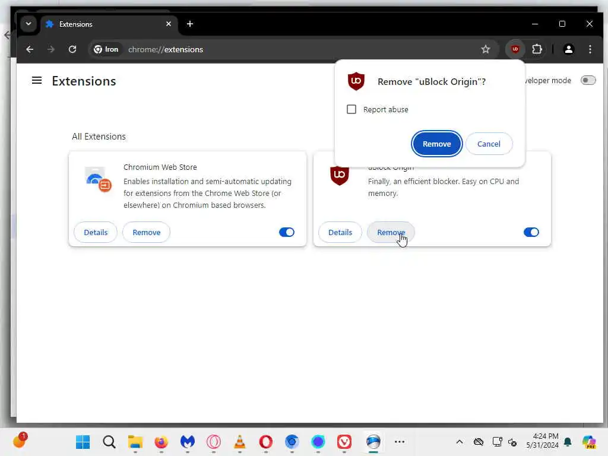Disable the uBlock Origin extension toggle

pyautogui.click(x=531, y=232)
